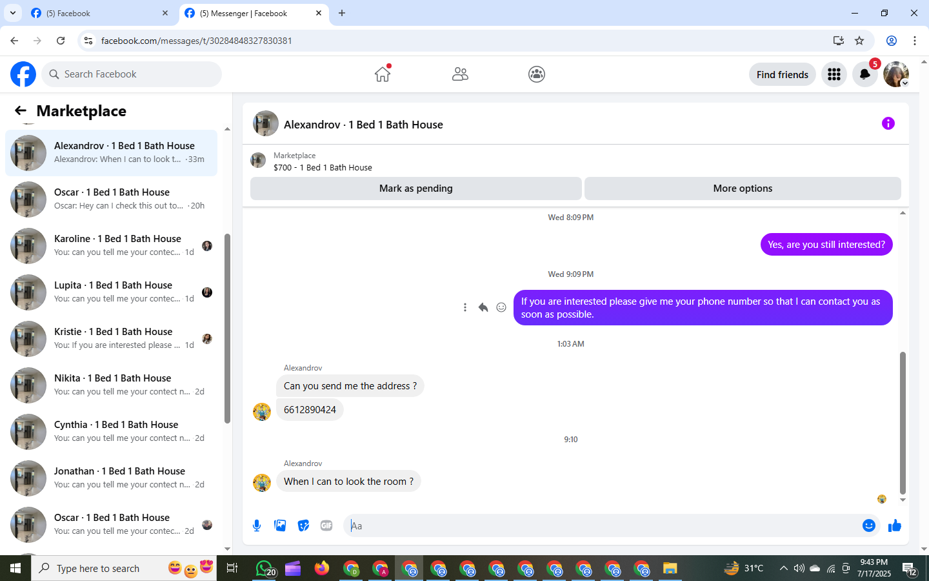Focus the Search Facebook field
Screen dimensions: 929x581
click(132, 74)
